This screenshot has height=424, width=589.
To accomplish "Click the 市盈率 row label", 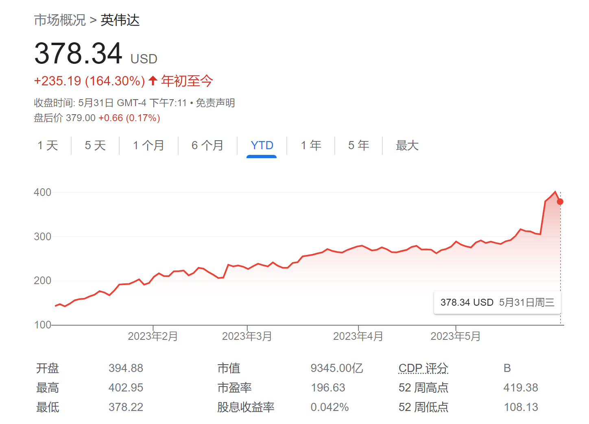I will [x=234, y=387].
